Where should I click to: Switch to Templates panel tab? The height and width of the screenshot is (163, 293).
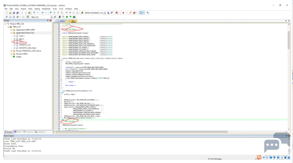(x=40, y=132)
